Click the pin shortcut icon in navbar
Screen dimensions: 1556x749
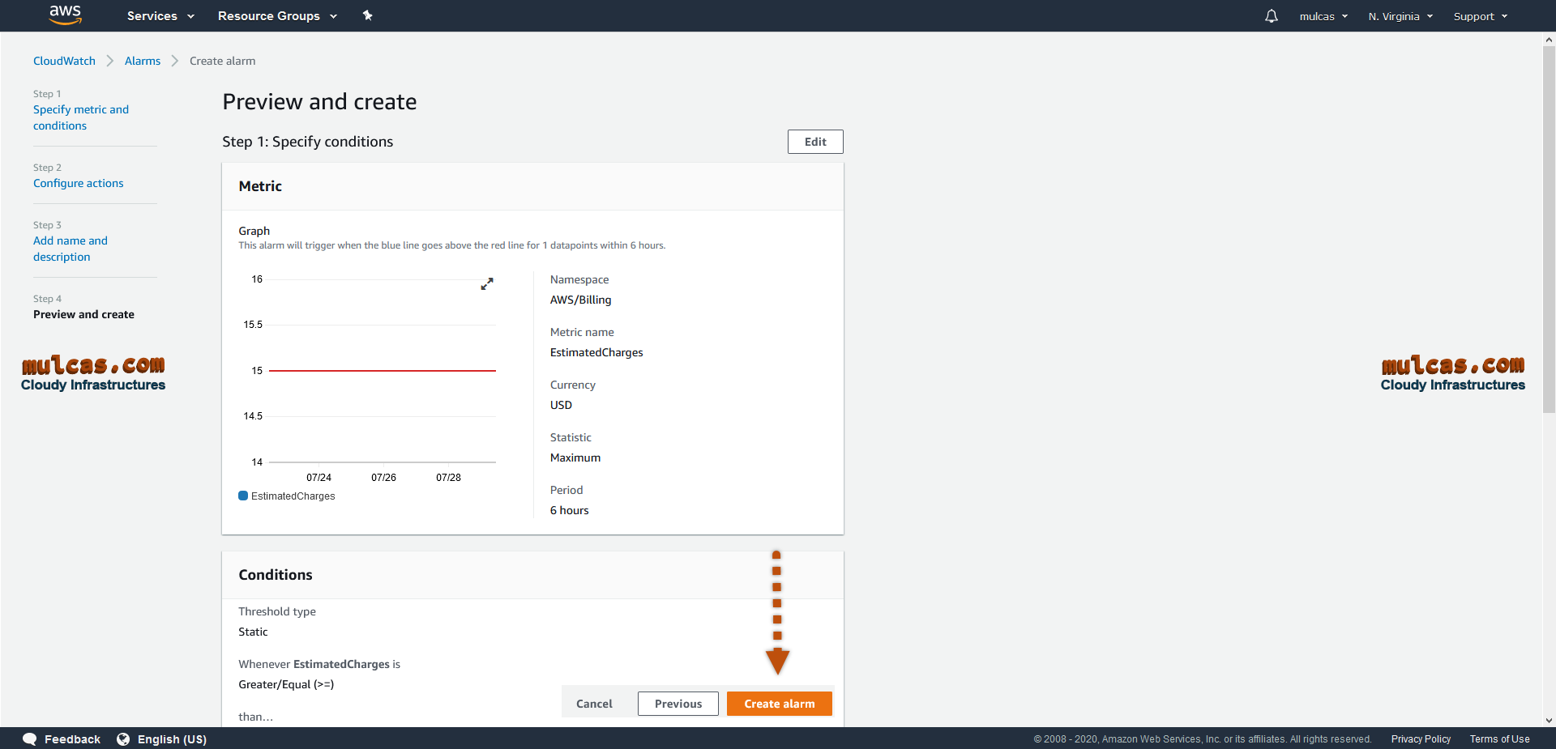point(367,15)
